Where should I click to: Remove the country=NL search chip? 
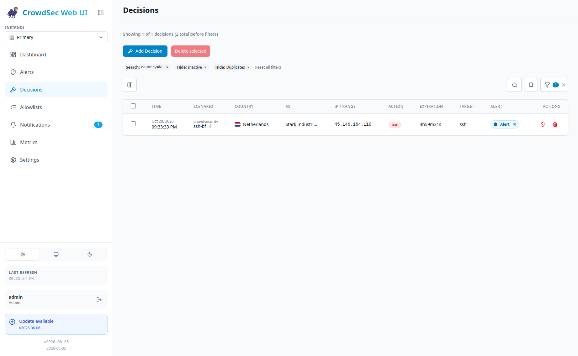pos(167,67)
